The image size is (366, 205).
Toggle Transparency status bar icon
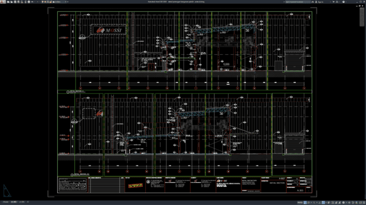click(333, 203)
